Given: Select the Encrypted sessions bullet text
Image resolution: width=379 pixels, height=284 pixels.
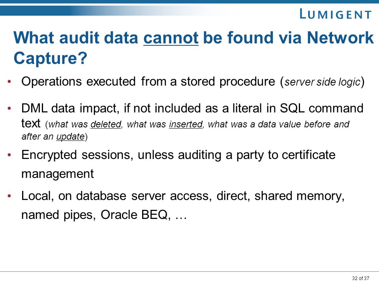Looking at the screenshot, I should tap(178, 164).
